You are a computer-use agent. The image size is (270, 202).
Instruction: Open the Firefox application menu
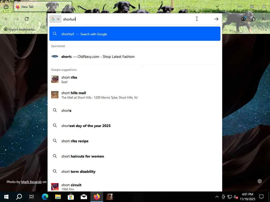coord(263,19)
